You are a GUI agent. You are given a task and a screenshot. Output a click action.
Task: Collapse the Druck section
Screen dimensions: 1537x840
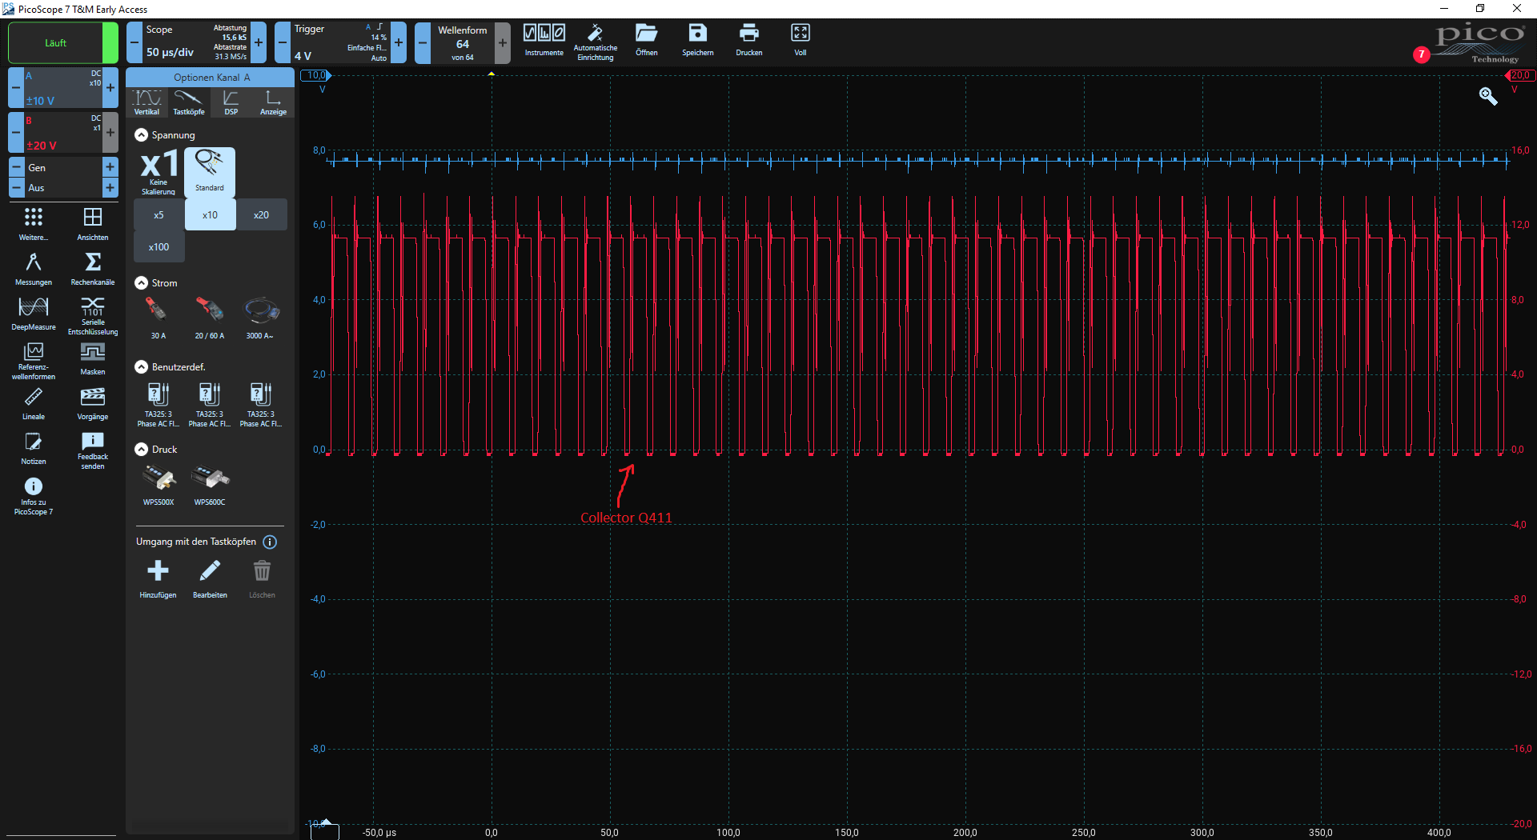(142, 450)
